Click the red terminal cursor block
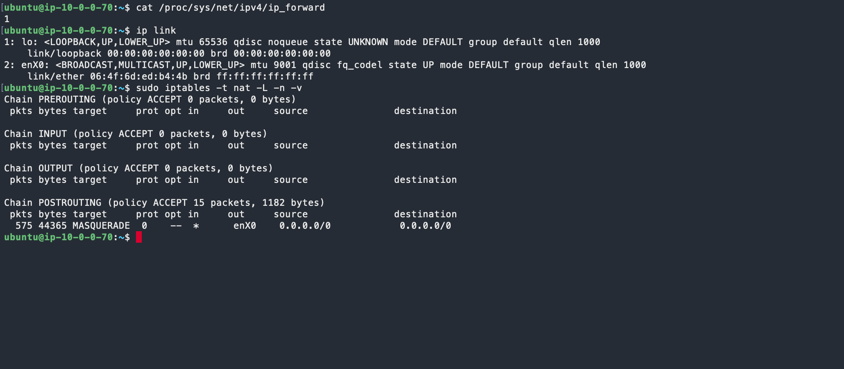The width and height of the screenshot is (844, 369). pos(139,237)
